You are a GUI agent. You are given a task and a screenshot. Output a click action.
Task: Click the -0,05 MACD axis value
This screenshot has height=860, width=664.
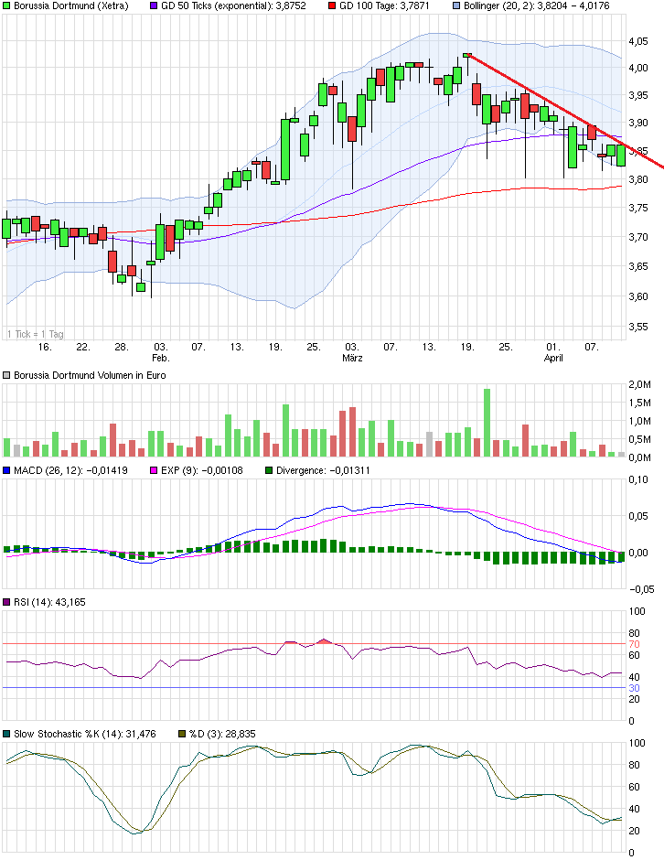click(x=641, y=589)
